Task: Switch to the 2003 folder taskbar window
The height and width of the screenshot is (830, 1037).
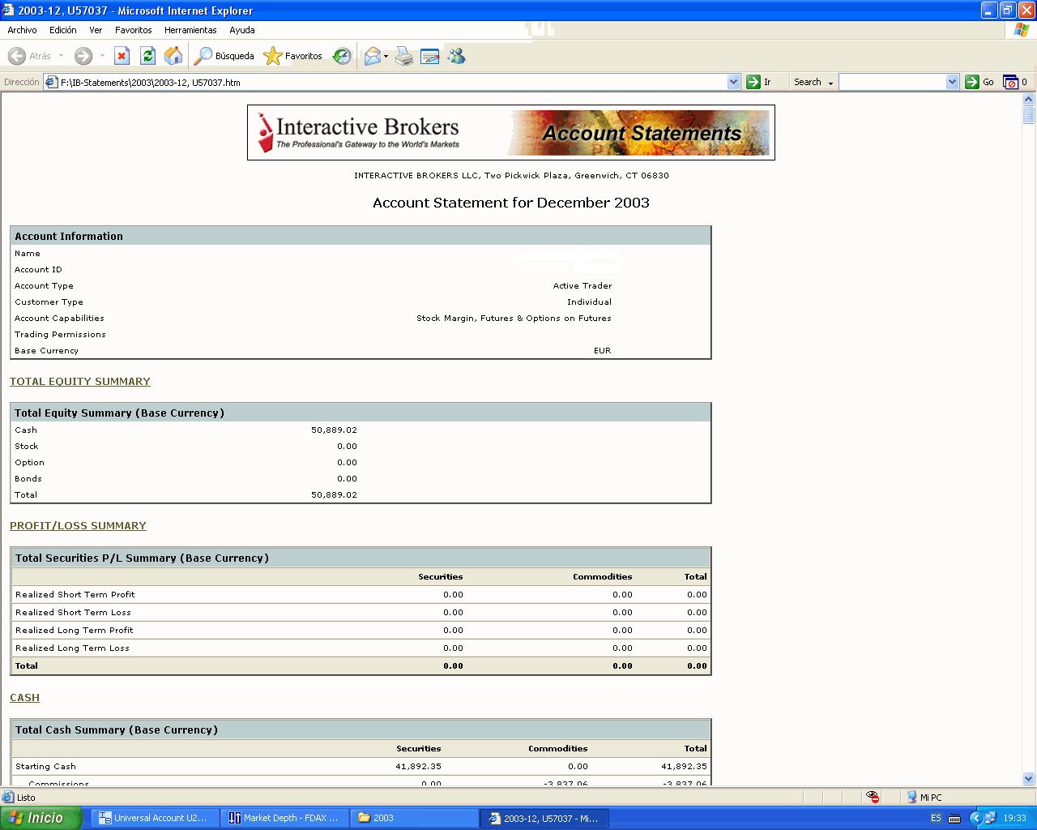Action: click(x=414, y=818)
